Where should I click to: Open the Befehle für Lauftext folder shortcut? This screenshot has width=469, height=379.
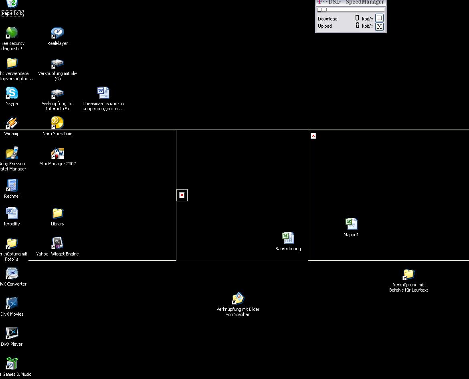408,274
